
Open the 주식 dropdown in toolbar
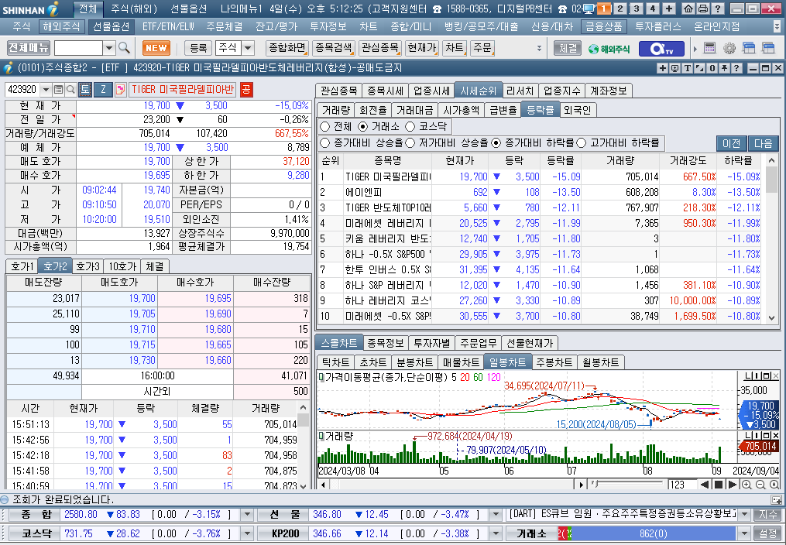coord(248,48)
